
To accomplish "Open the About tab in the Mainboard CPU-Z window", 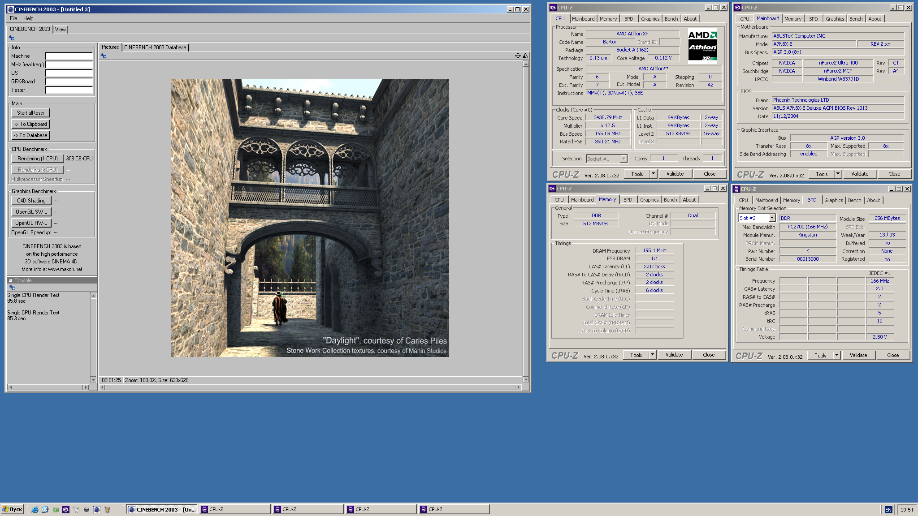I will [875, 19].
